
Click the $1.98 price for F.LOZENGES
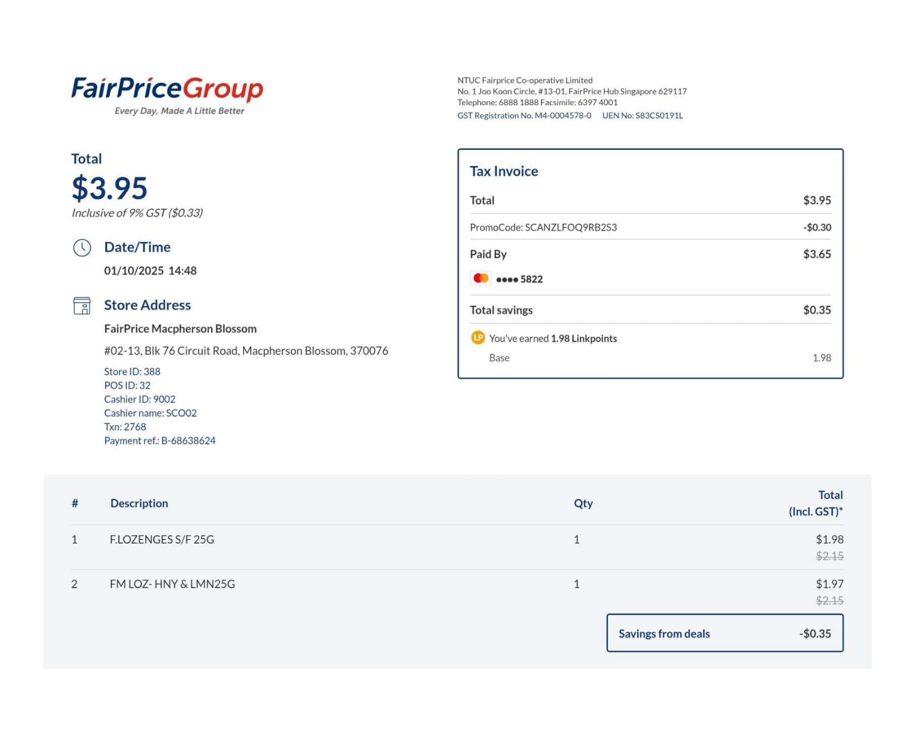830,540
